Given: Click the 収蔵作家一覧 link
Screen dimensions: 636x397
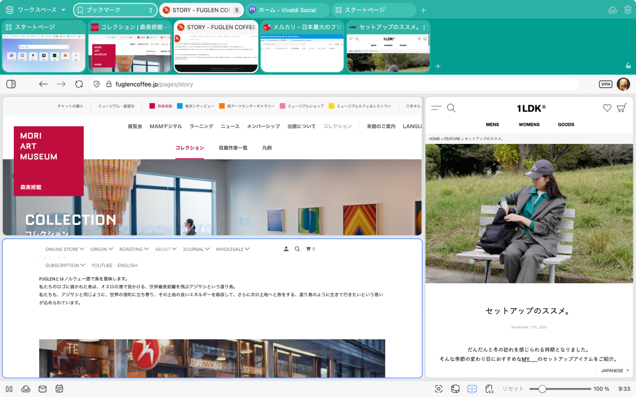Looking at the screenshot, I should click(233, 148).
